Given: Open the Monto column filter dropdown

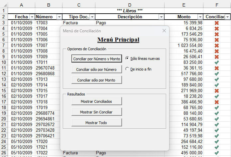Looking at the screenshot, I should tap(200, 17).
